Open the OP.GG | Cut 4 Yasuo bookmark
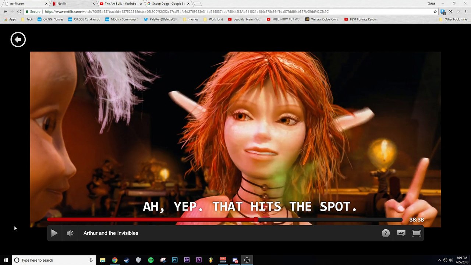 [84, 19]
